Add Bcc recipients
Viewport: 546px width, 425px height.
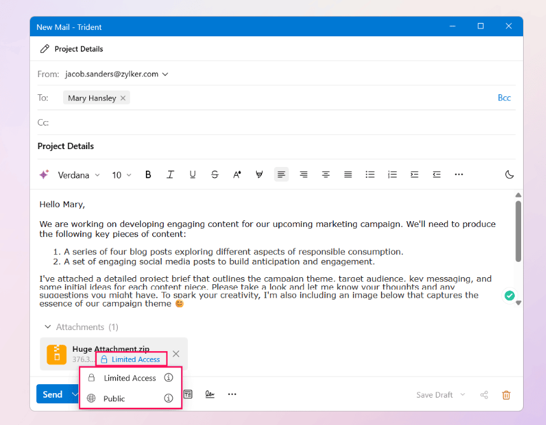click(504, 98)
